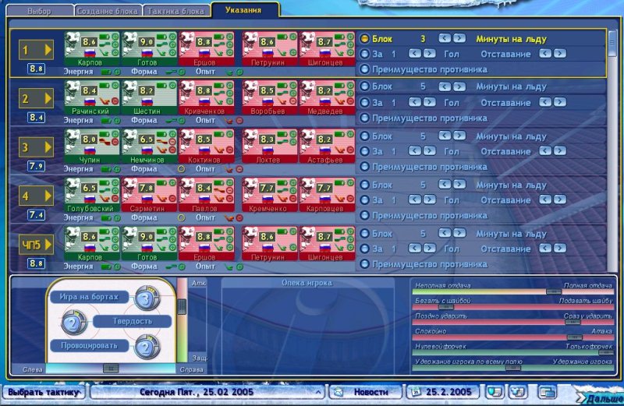The image size is (624, 406).
Task: Click the Выбрать тактику button
Action: click(43, 392)
